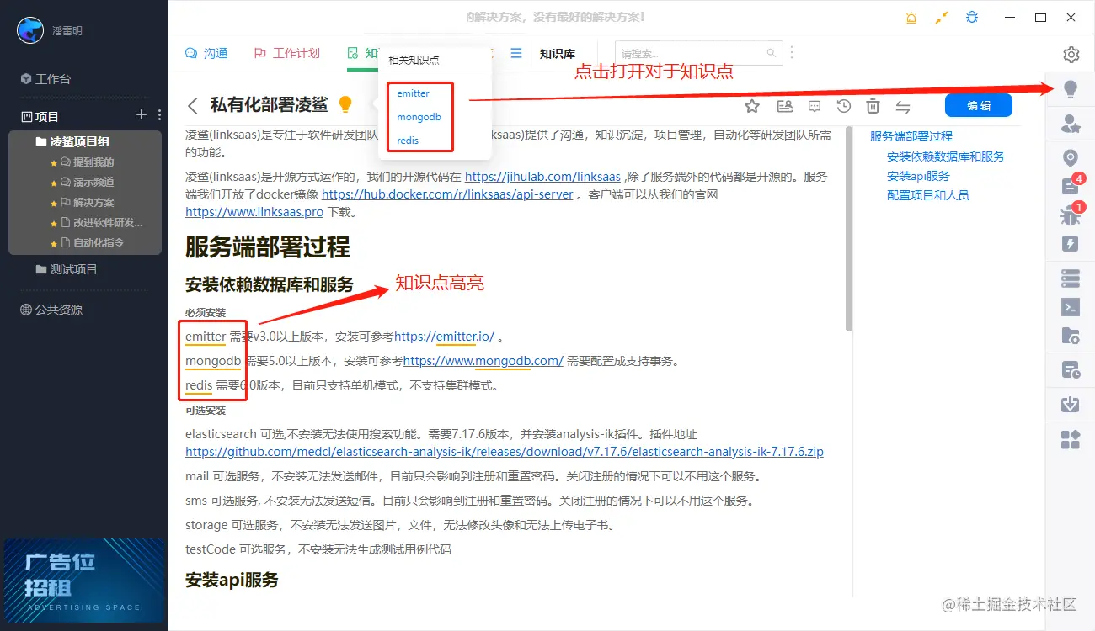Image resolution: width=1095 pixels, height=631 pixels.
Task: Click the highlighted redis keyword in the document
Action: [199, 385]
